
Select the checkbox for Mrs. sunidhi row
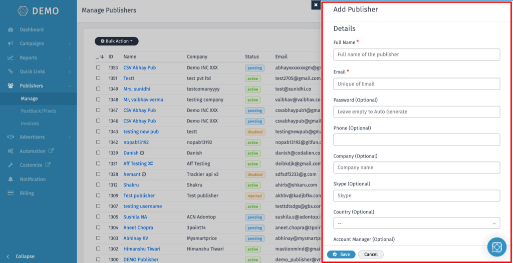pos(98,89)
